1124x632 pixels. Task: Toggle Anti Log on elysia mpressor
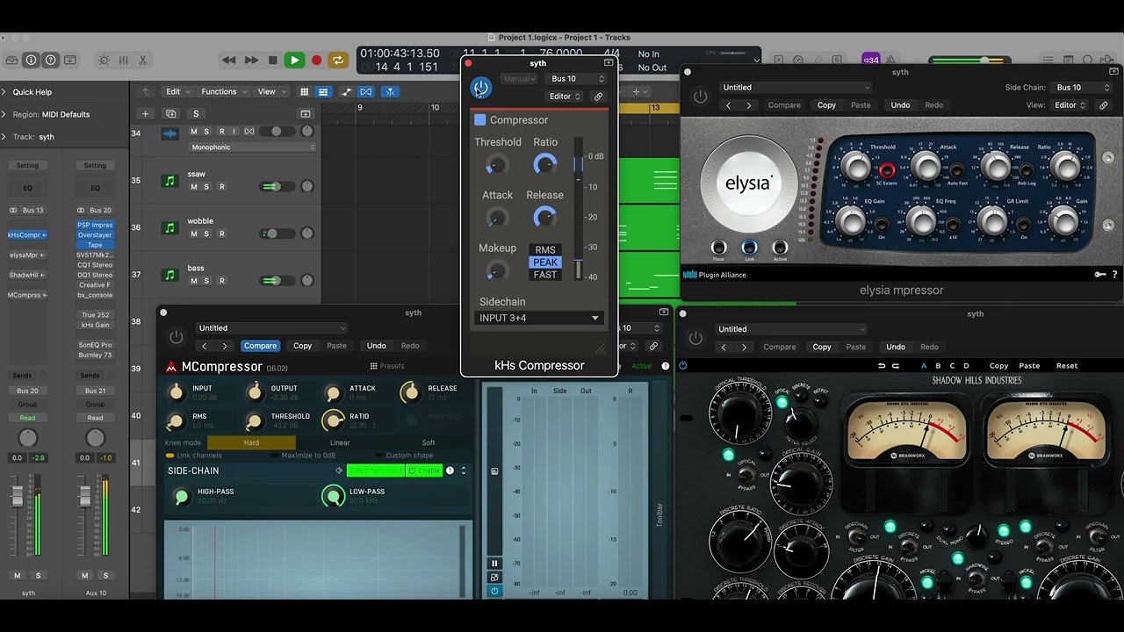pos(1026,170)
